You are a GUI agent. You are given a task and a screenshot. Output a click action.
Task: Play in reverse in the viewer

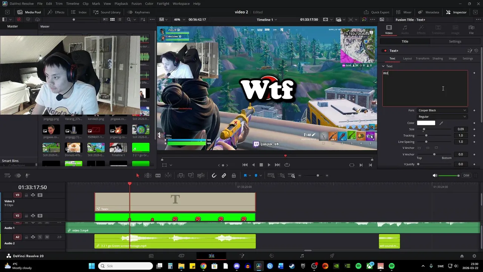click(x=253, y=165)
